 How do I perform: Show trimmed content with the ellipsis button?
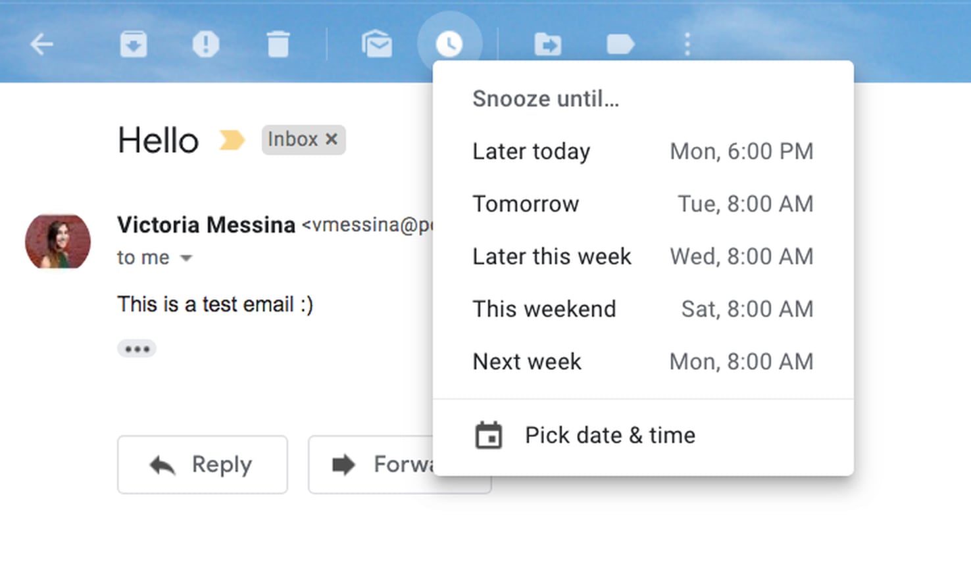[x=137, y=348]
